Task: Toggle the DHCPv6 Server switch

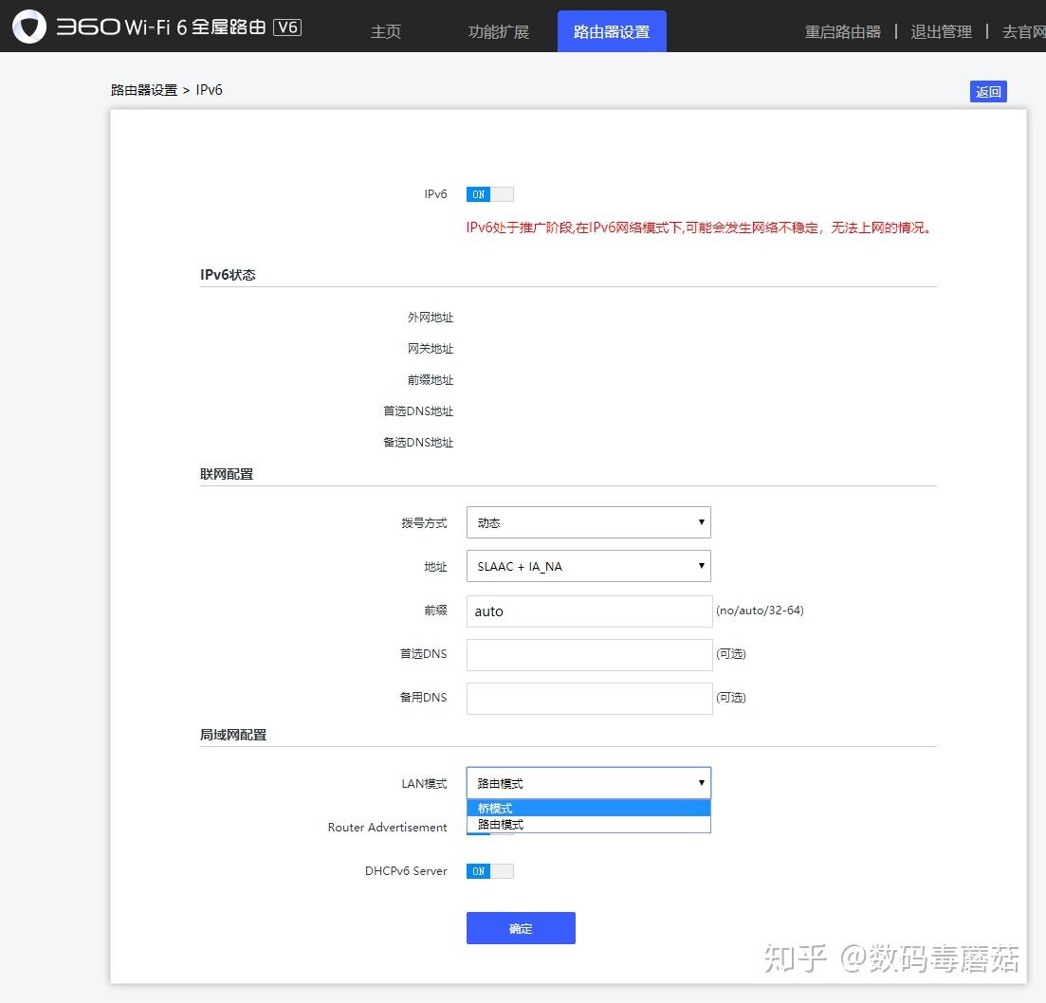Action: tap(489, 871)
